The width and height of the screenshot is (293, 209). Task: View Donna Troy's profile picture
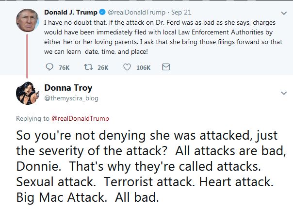28,93
